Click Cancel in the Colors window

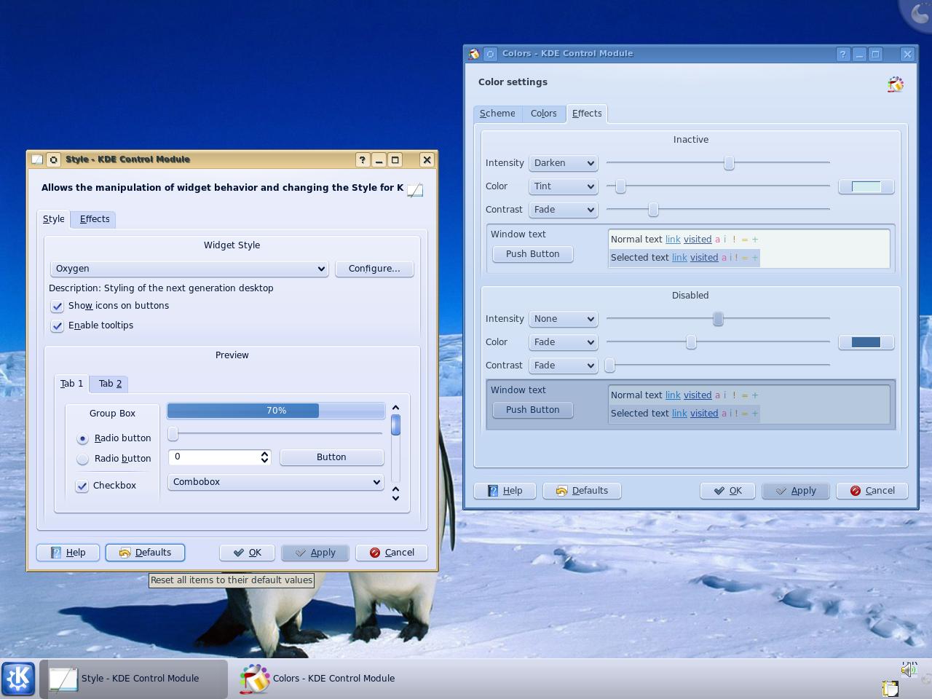coord(872,491)
